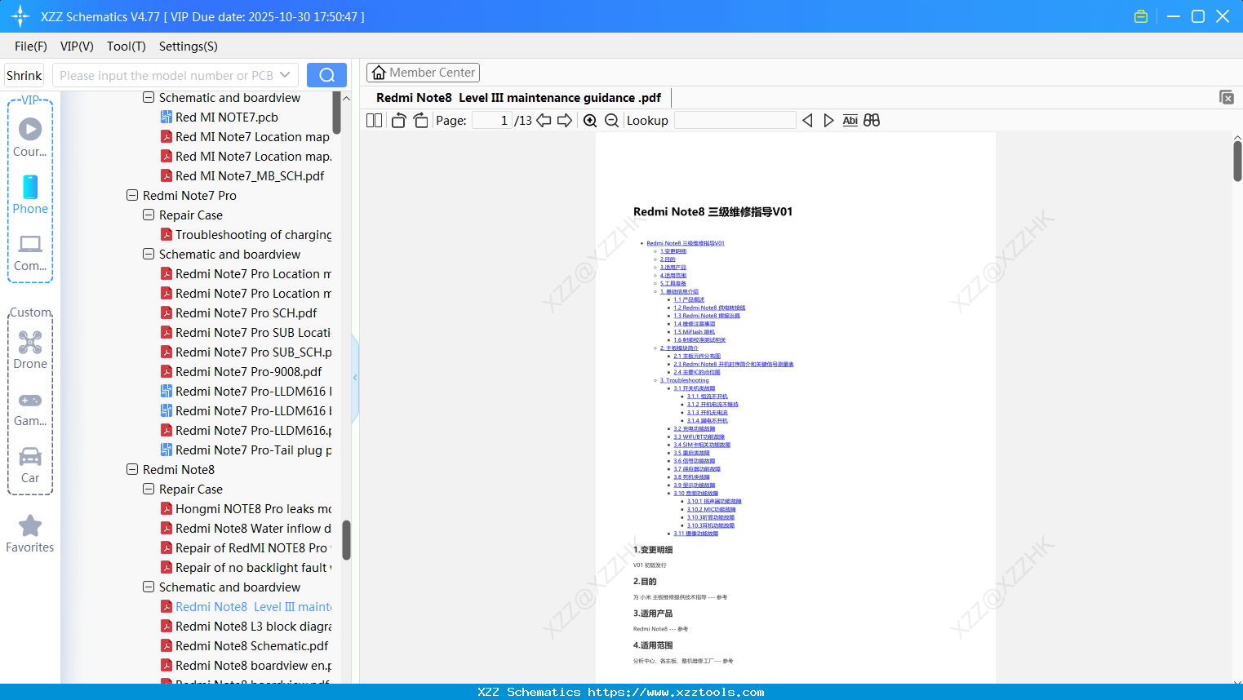Collapse Schematic and boardview above Red MI NOTE7.pcb

149,98
